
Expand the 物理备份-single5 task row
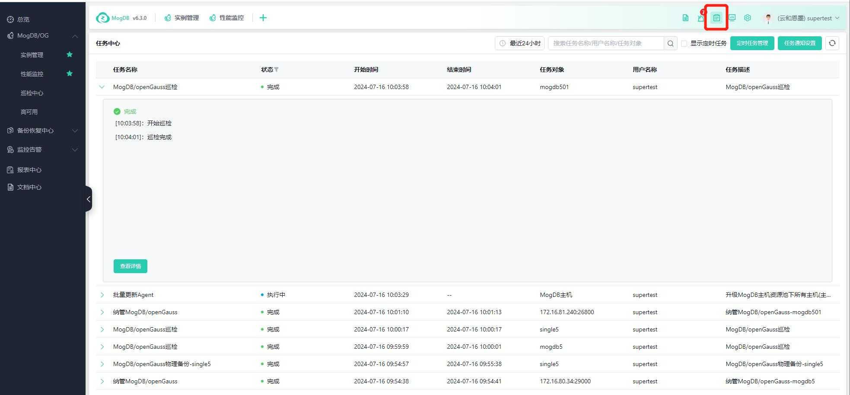(x=102, y=364)
